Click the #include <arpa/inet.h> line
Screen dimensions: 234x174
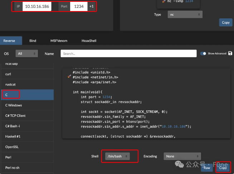(x=94, y=82)
